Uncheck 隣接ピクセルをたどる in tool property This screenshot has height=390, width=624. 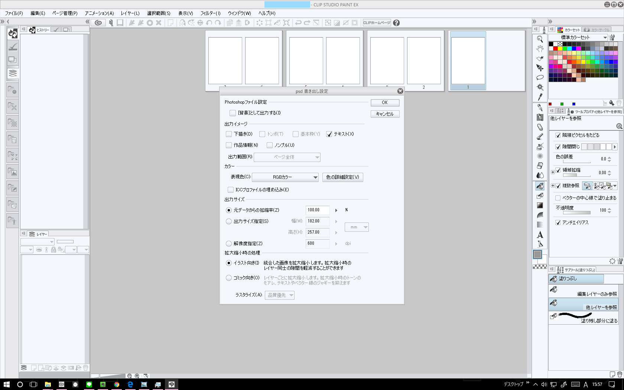coord(558,135)
